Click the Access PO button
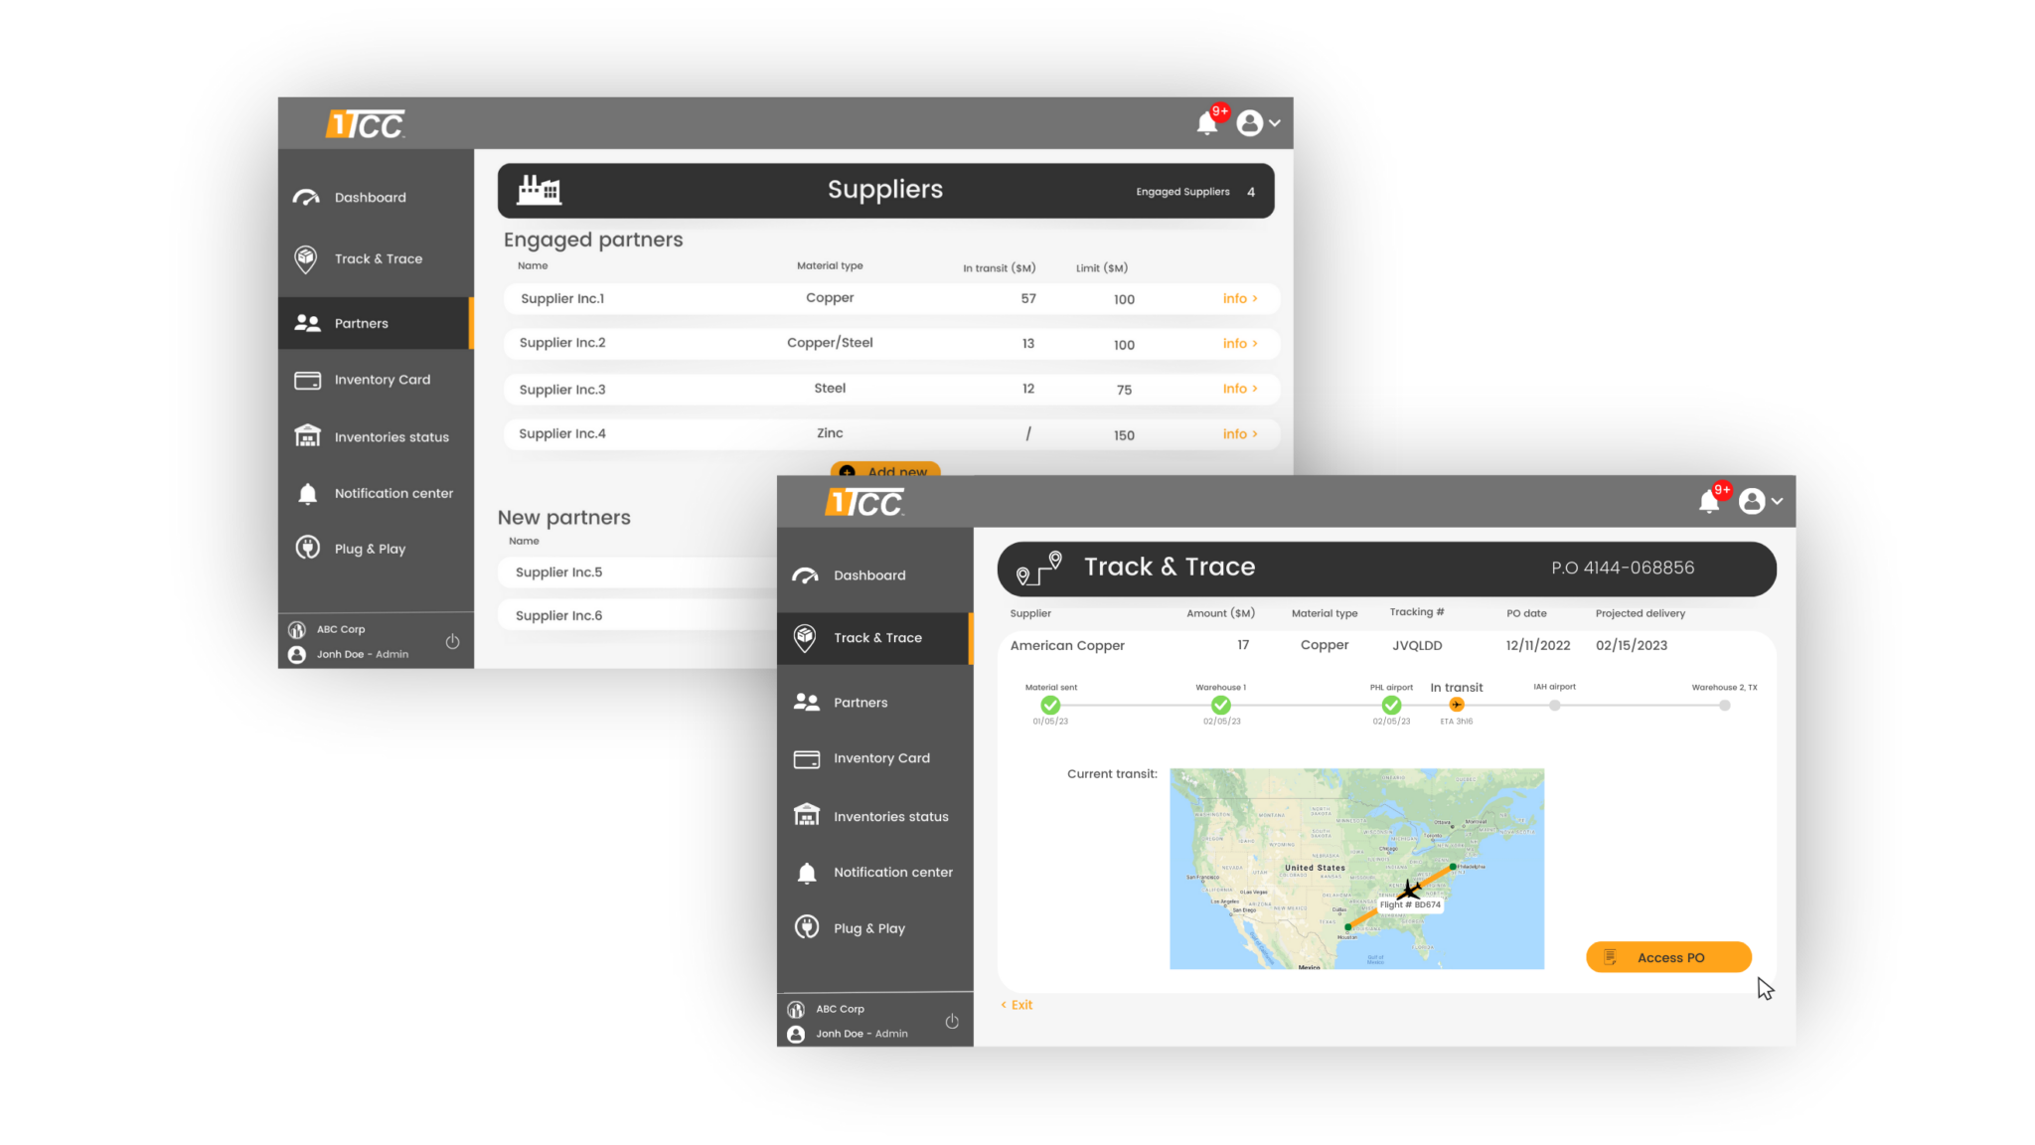Viewport: 2035px width, 1145px height. (x=1667, y=956)
